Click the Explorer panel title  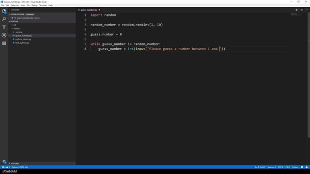(15, 10)
